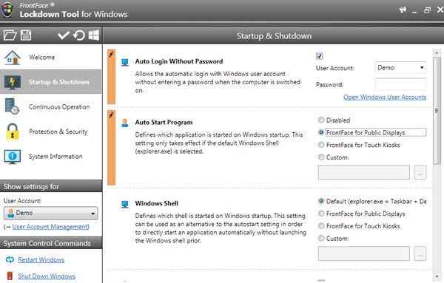
Task: Open Windows User Accounts link
Action: pyautogui.click(x=385, y=97)
